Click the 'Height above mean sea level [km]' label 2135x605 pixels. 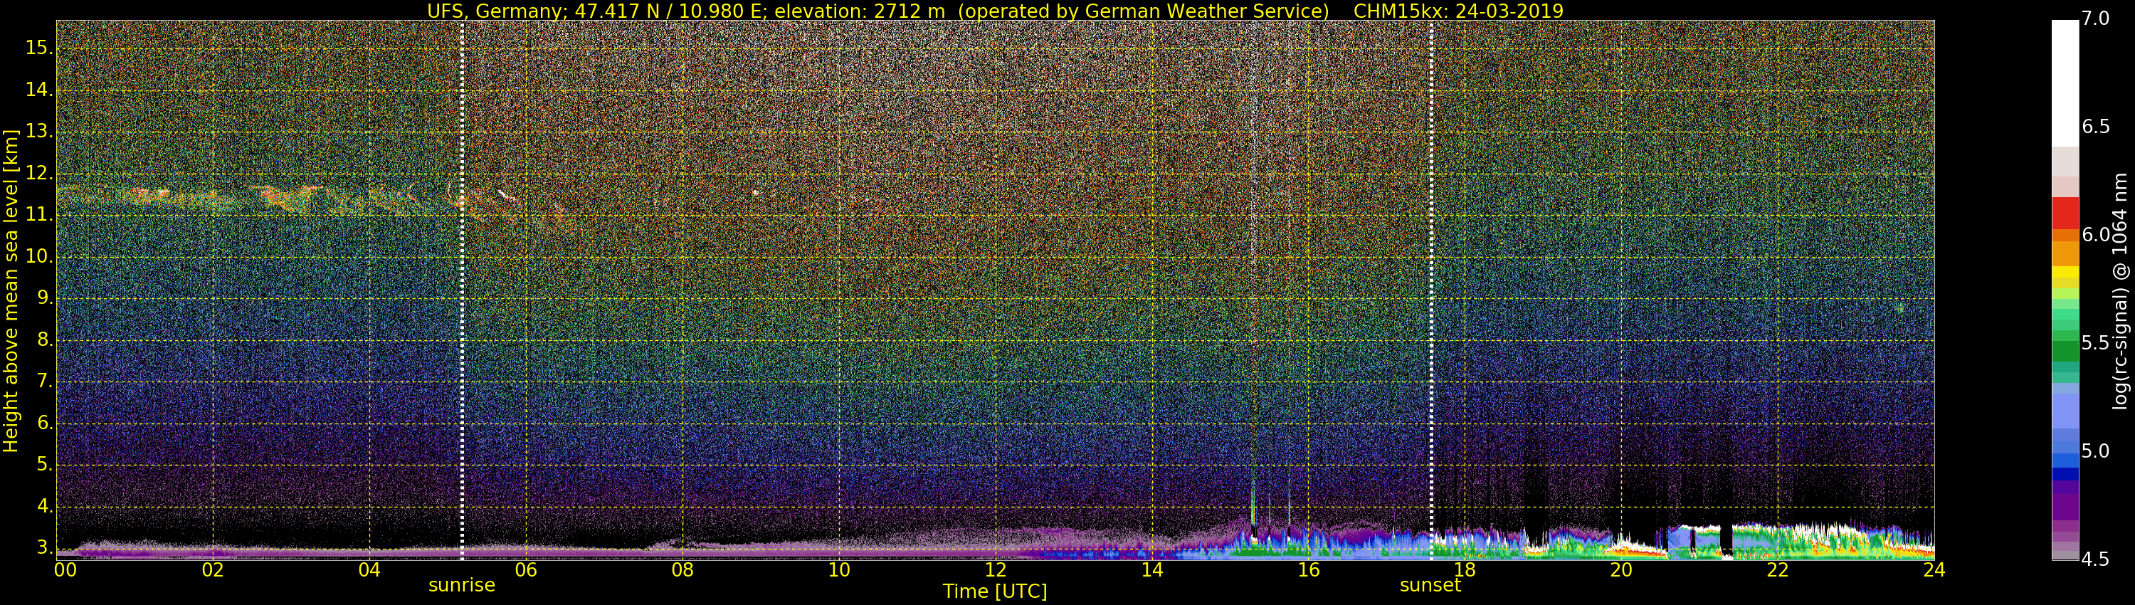click(11, 291)
